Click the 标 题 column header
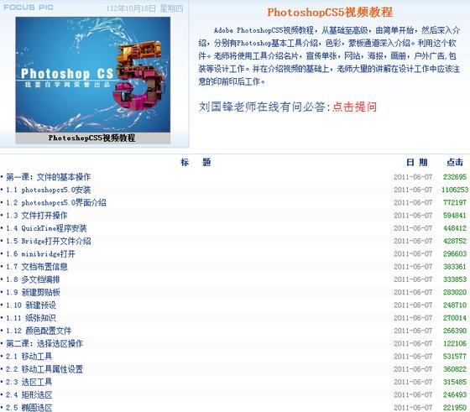470x412 pixels. click(x=196, y=163)
